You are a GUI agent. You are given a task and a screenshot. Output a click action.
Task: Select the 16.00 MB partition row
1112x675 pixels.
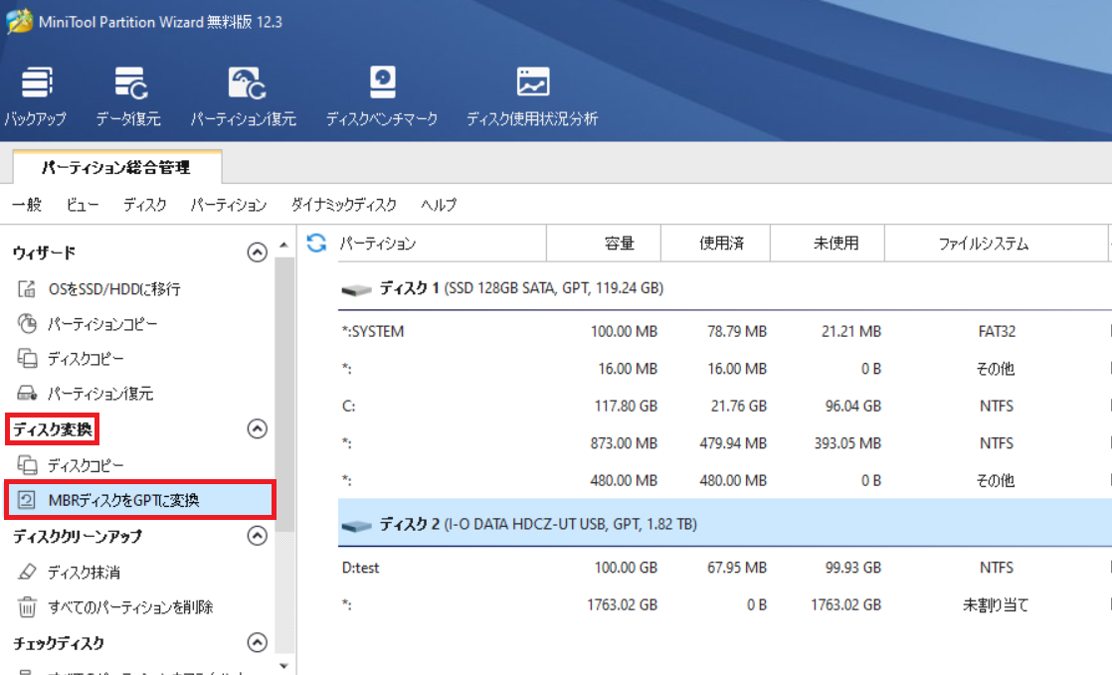tap(725, 369)
